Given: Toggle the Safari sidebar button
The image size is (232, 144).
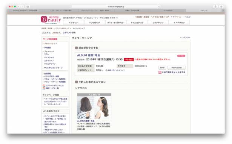Looking at the screenshot, I should [28, 6].
